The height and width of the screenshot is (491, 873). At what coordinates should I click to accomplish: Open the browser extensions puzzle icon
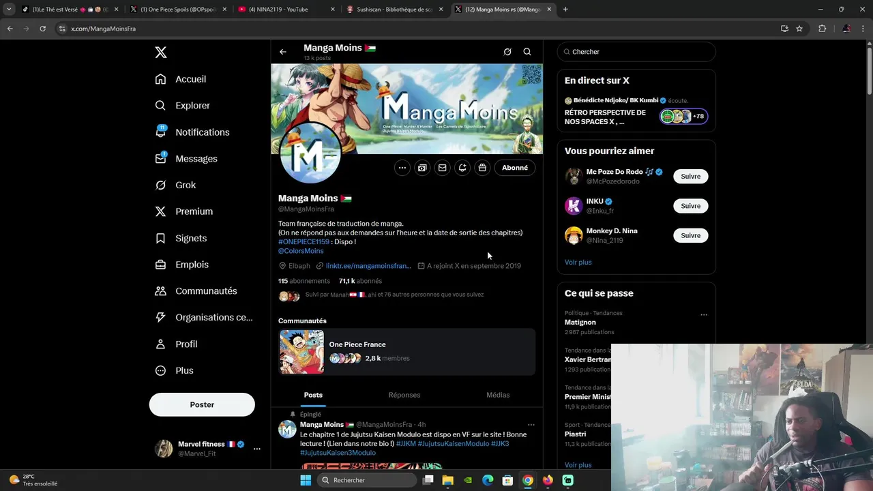click(822, 29)
